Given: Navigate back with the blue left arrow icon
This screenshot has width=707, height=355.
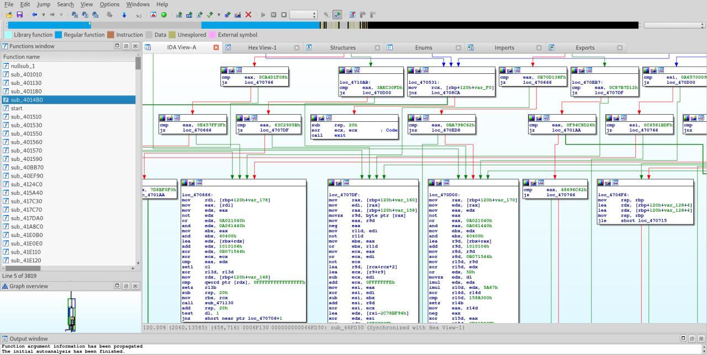Looking at the screenshot, I should 34,14.
